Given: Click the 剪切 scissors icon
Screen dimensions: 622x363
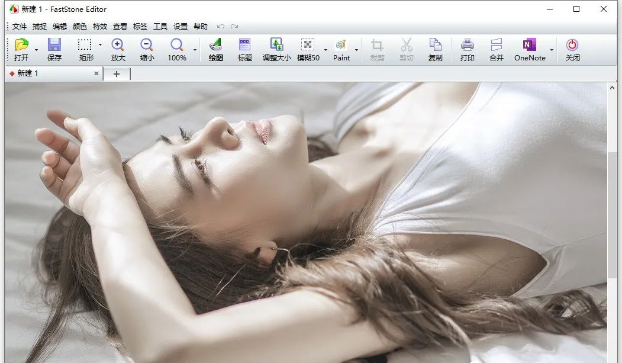Looking at the screenshot, I should click(x=406, y=50).
